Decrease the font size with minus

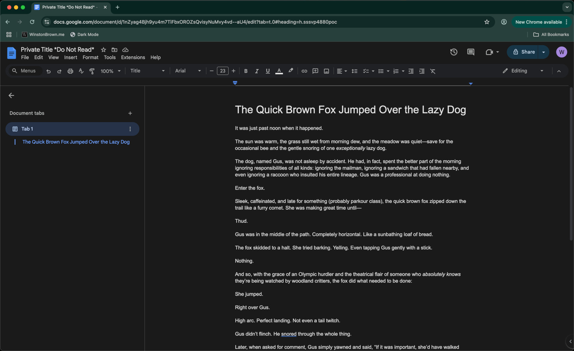point(211,71)
